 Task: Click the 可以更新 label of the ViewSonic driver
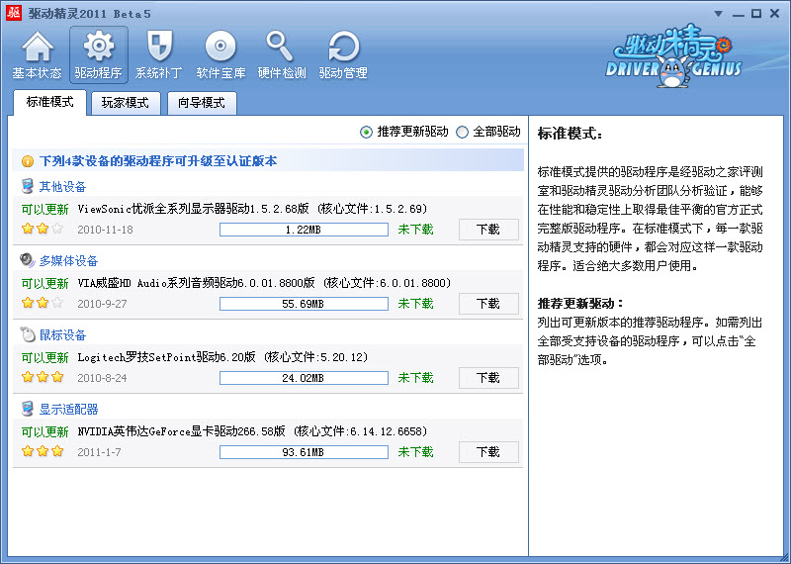(44, 209)
